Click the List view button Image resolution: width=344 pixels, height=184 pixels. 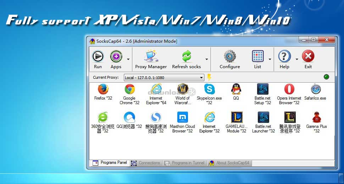coord(257,59)
